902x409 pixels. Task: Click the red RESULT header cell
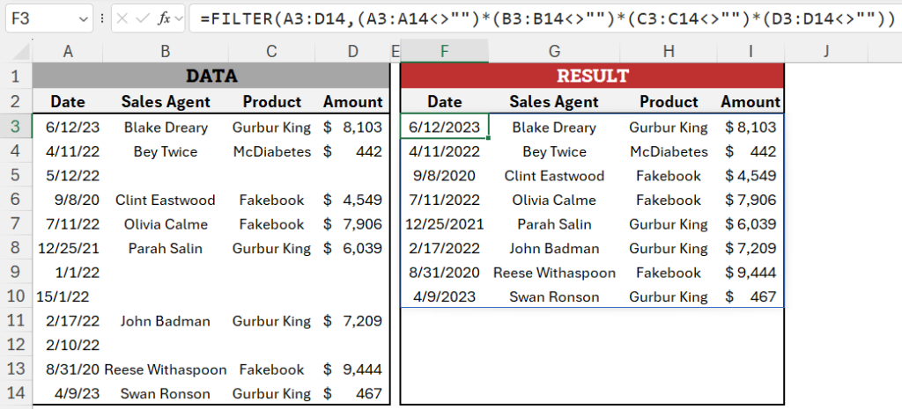coord(592,76)
